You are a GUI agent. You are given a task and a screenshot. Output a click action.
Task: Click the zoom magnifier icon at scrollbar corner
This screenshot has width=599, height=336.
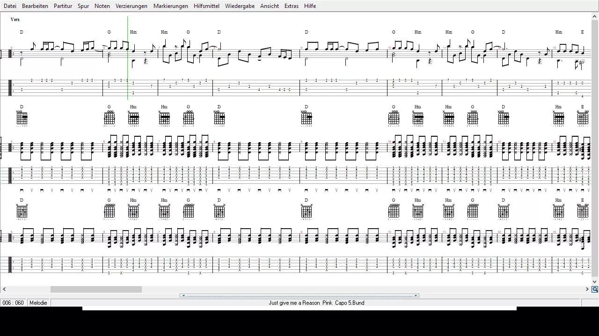595,289
